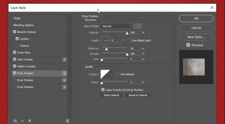The width and height of the screenshot is (225, 124).
Task: Click the New Style button
Action: (x=196, y=37)
